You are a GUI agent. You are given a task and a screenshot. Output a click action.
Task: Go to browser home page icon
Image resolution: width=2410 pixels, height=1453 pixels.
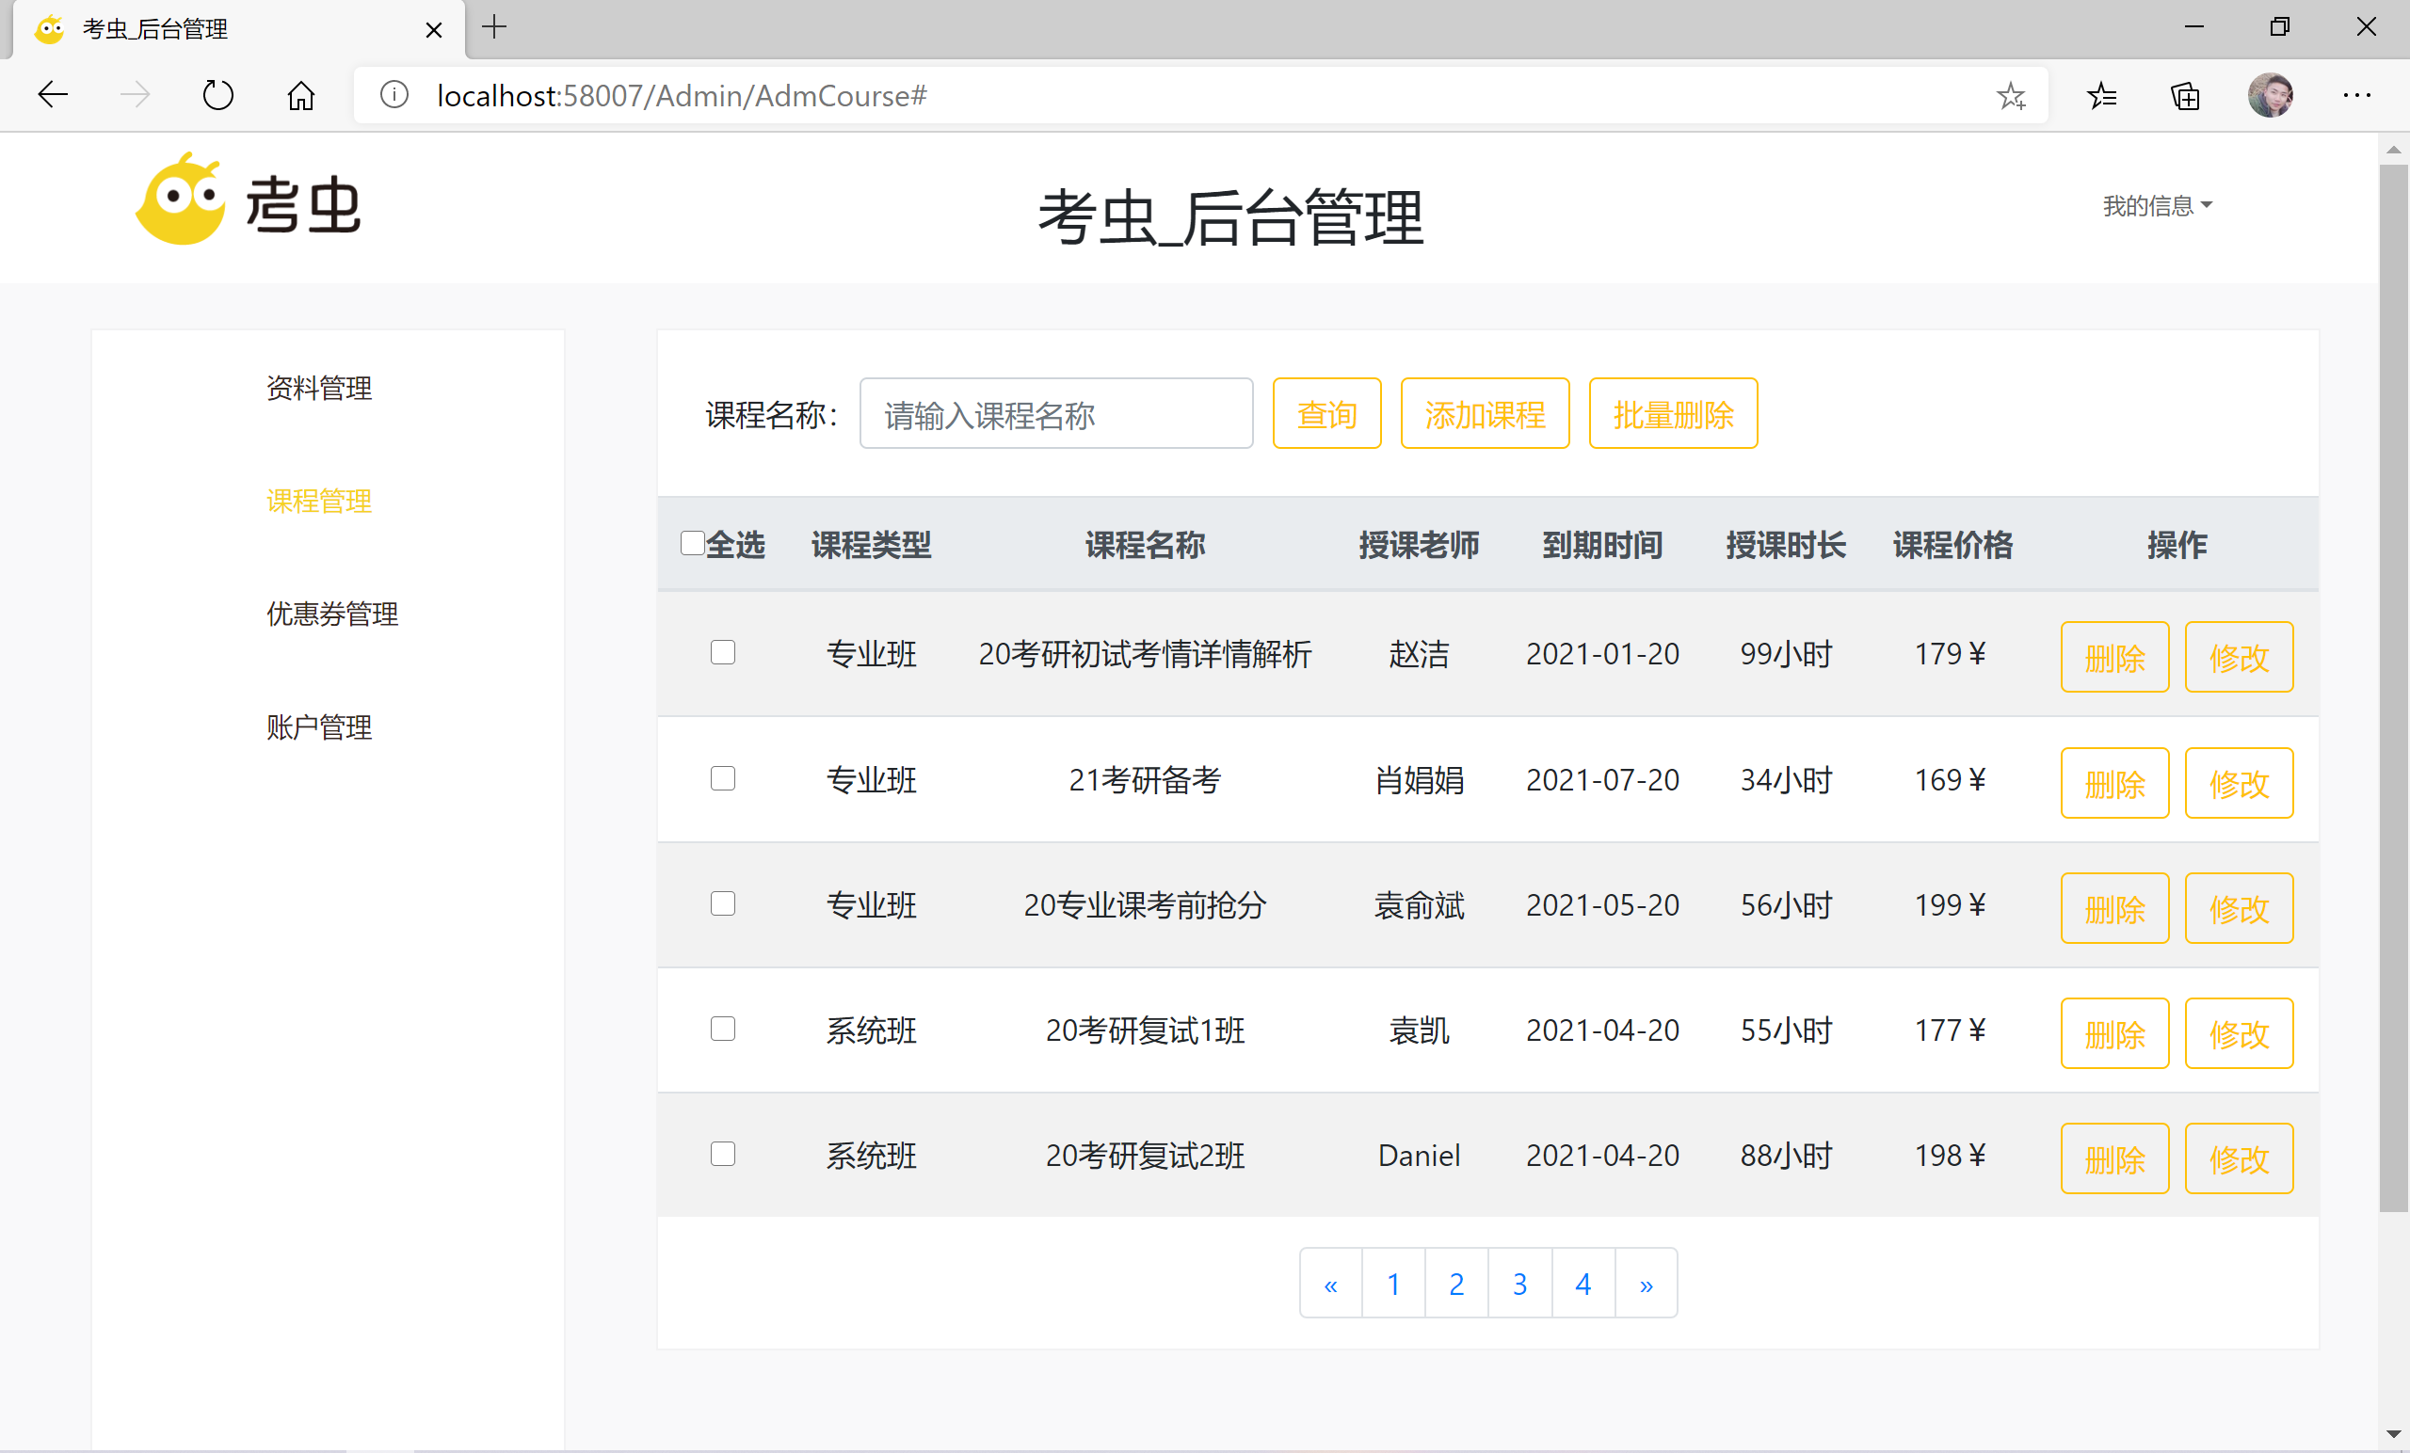click(300, 95)
